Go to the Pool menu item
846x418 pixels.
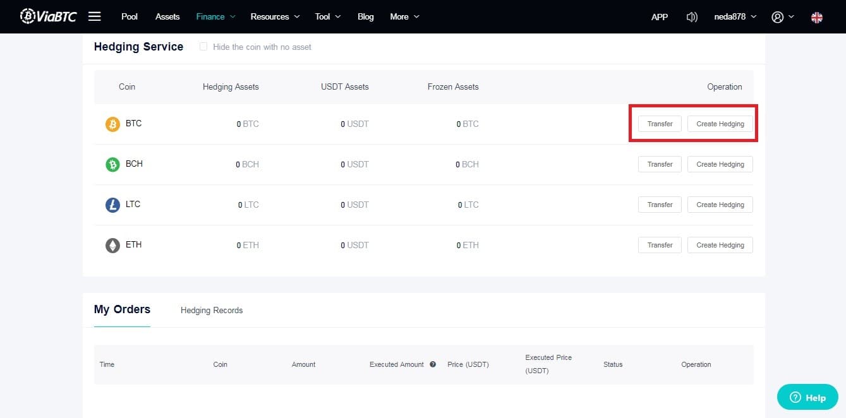(x=130, y=16)
